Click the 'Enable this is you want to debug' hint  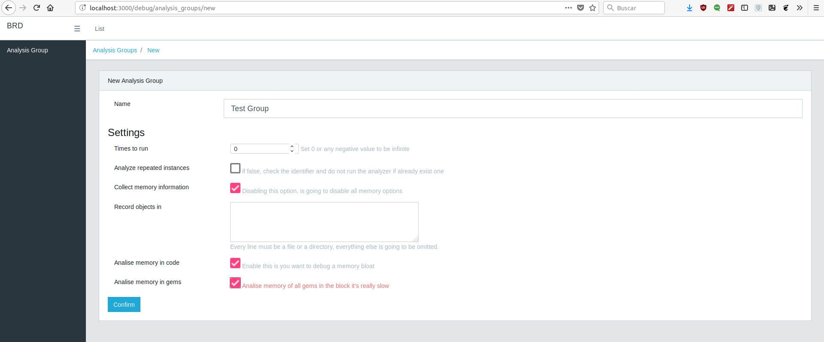tap(308, 266)
